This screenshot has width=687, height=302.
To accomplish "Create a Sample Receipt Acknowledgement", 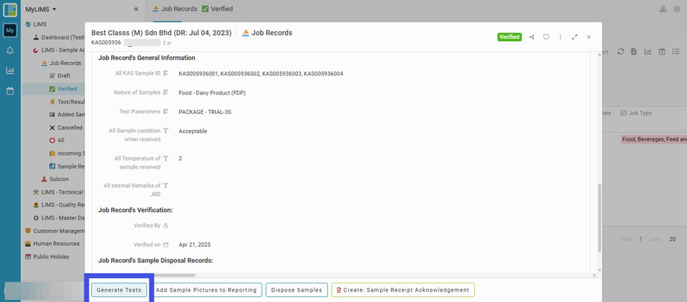I will pyautogui.click(x=403, y=290).
